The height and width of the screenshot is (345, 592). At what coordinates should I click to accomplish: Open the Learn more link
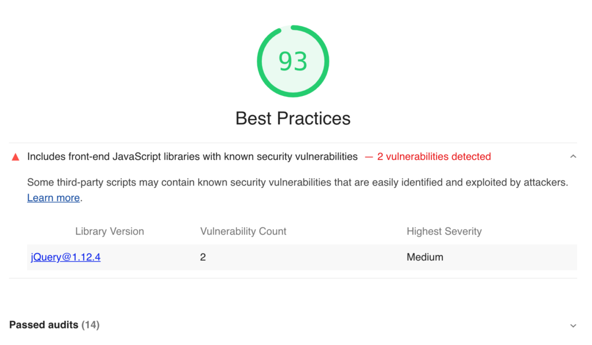pos(53,198)
